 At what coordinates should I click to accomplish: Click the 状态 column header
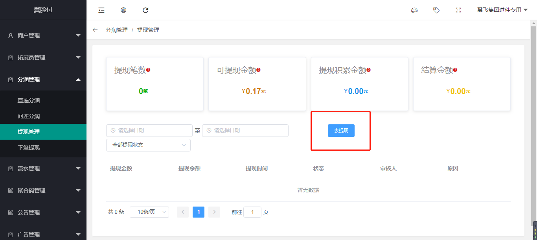(x=318, y=168)
